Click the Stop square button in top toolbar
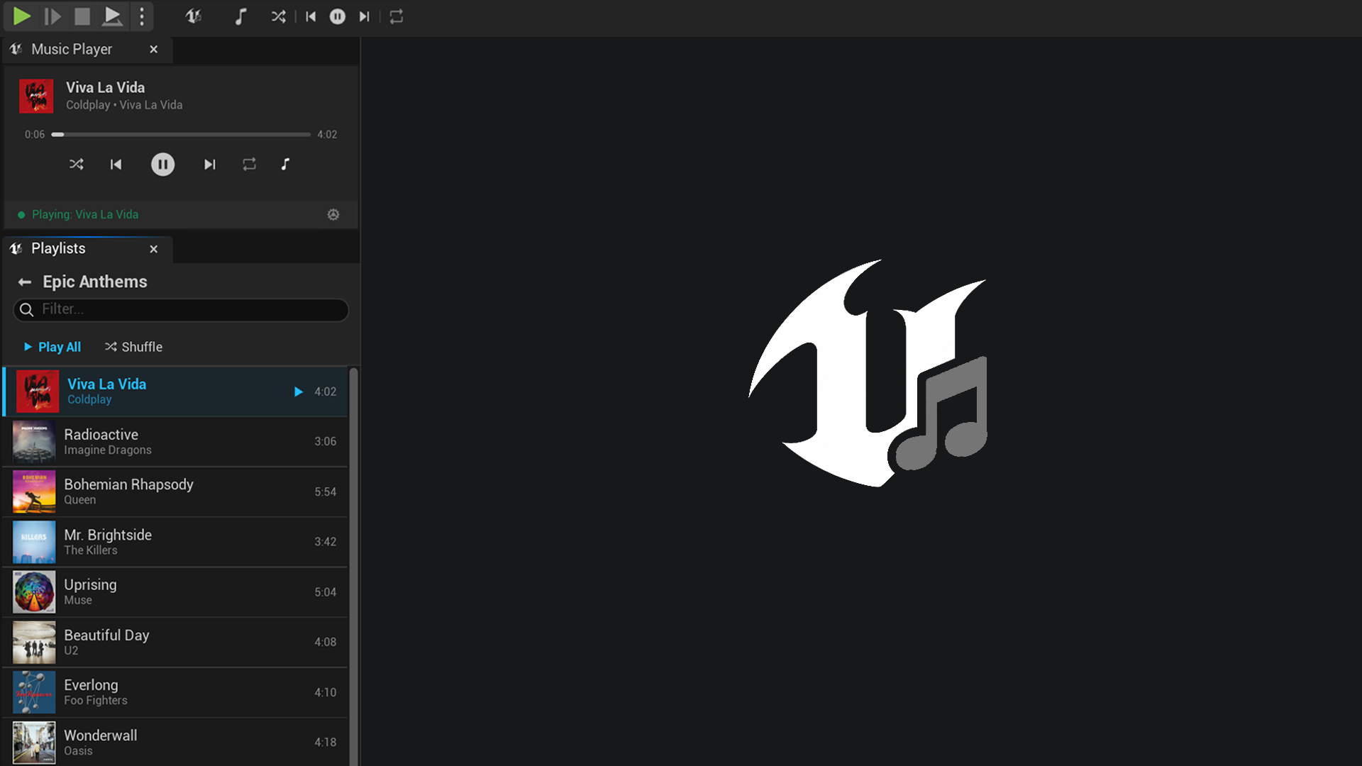Screen dimensions: 1362x766 click(x=82, y=16)
